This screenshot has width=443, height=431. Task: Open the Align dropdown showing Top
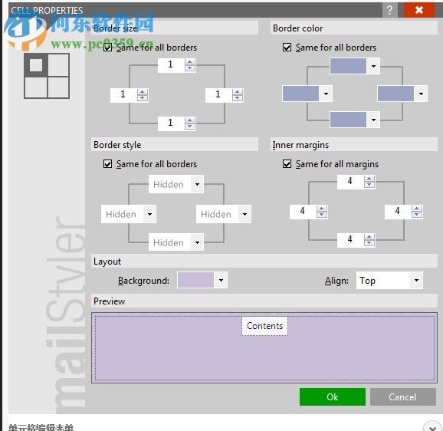(389, 280)
